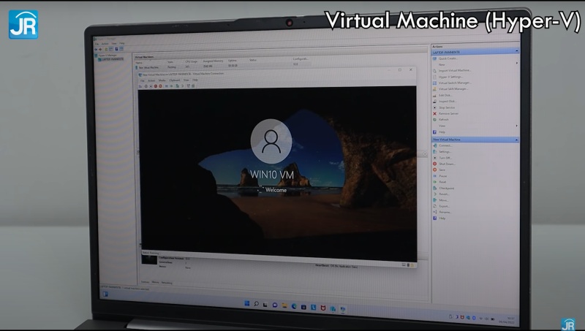
Task: Click Remove Server red X action
Action: pyautogui.click(x=448, y=113)
